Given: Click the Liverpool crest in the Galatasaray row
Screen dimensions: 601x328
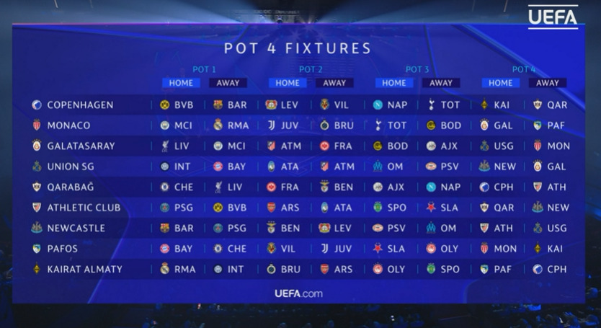Looking at the screenshot, I should 165,146.
